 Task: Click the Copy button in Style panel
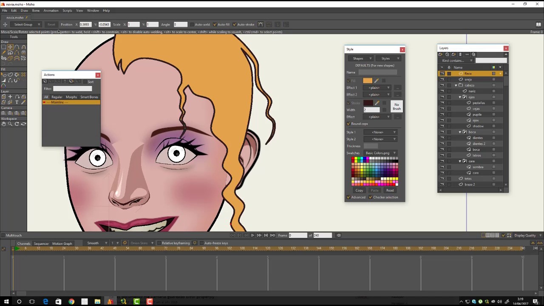click(x=359, y=190)
